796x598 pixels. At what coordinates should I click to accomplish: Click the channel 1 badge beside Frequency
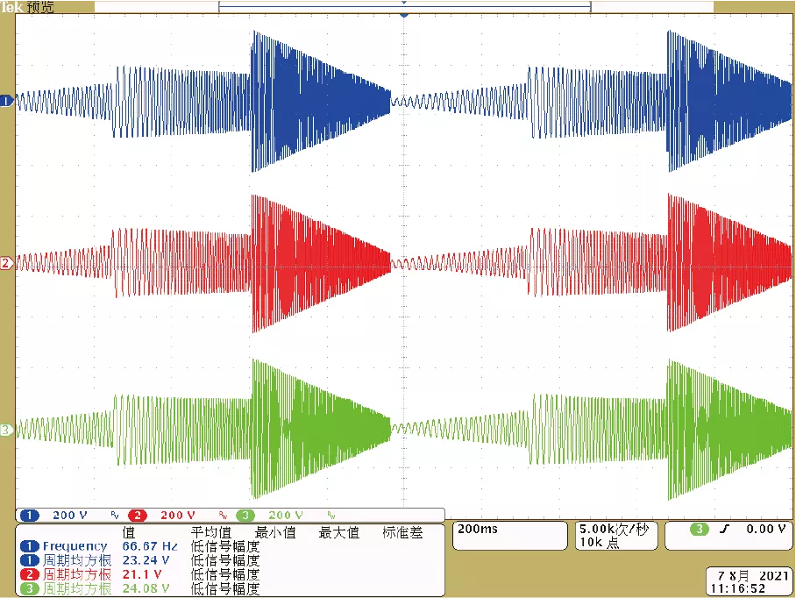30,546
